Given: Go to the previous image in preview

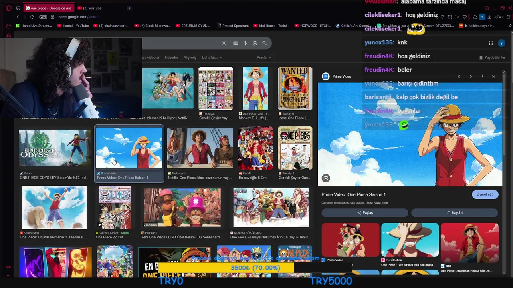Looking at the screenshot, I should (459, 76).
